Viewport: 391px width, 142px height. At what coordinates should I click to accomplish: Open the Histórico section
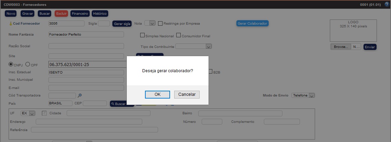click(x=100, y=14)
